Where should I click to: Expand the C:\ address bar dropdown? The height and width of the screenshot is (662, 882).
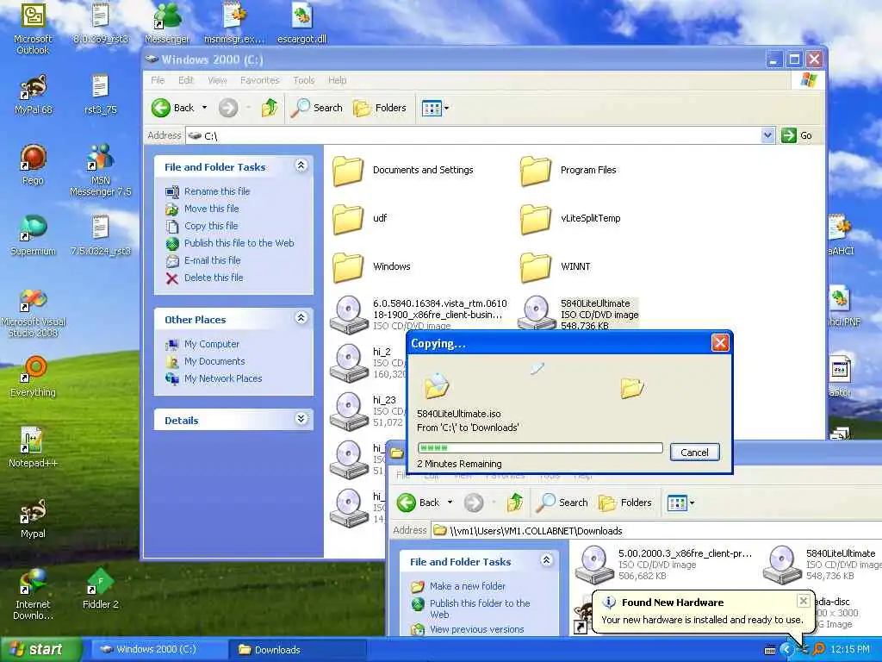767,135
